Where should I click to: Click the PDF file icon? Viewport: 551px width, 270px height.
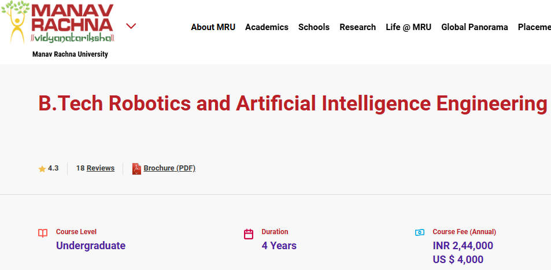(136, 169)
